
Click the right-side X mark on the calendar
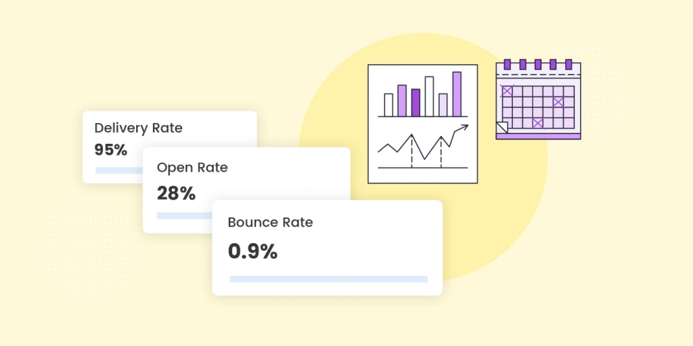(x=558, y=102)
